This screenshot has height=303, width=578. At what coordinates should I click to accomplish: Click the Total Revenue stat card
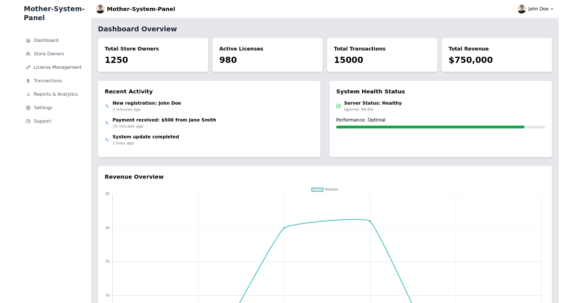(497, 55)
